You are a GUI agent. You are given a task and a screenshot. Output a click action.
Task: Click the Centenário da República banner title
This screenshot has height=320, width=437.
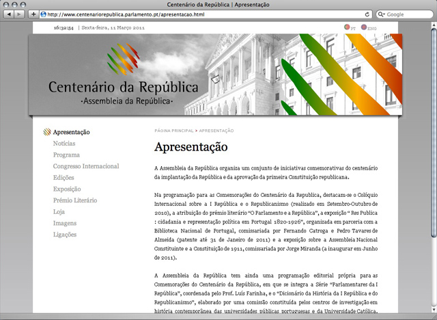[x=123, y=87]
